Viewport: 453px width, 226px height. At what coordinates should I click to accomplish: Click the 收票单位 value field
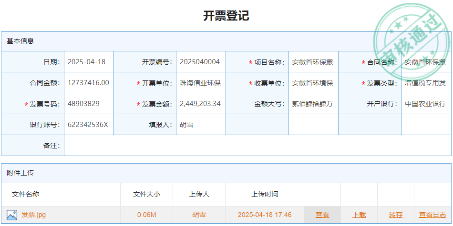tap(313, 83)
